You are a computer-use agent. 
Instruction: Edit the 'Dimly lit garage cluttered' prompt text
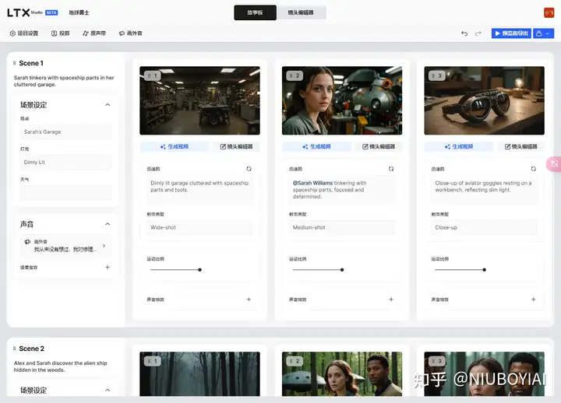tap(199, 190)
